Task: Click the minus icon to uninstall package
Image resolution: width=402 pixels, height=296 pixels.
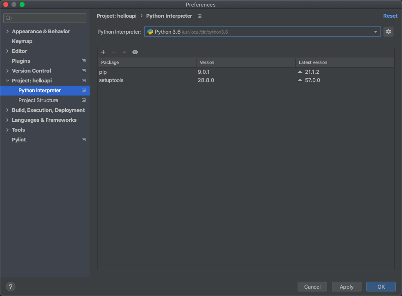Action: [114, 52]
